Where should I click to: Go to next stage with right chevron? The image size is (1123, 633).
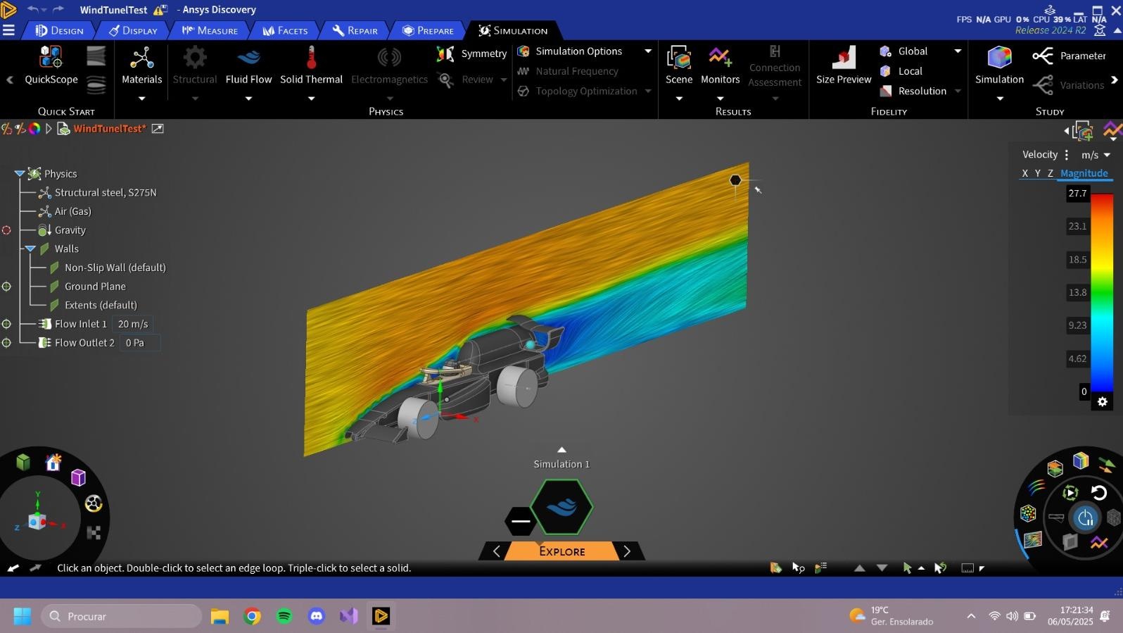(x=627, y=551)
